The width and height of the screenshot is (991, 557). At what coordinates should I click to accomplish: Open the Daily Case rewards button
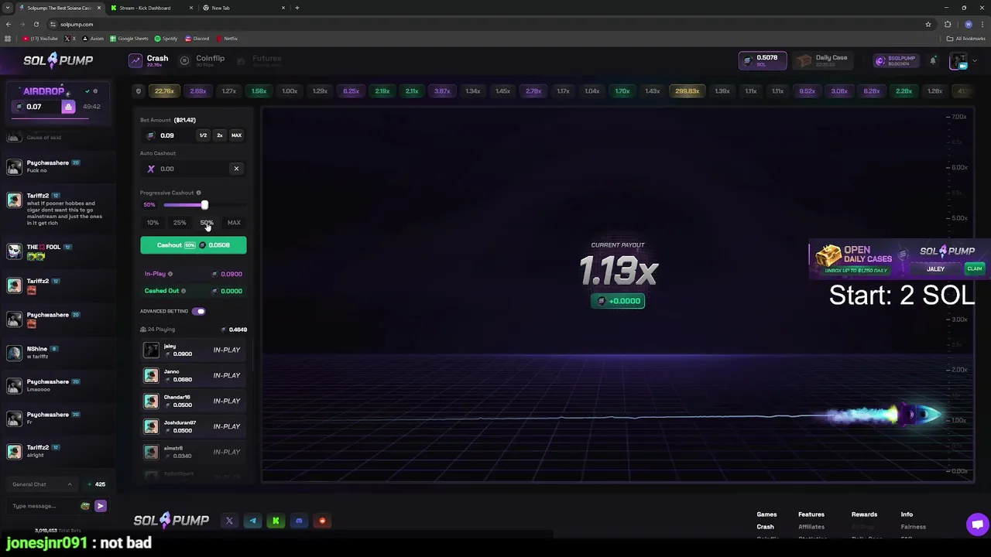point(822,60)
